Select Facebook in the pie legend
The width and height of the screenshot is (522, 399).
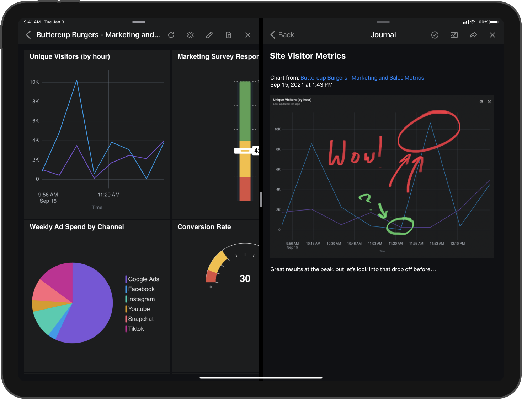(140, 289)
